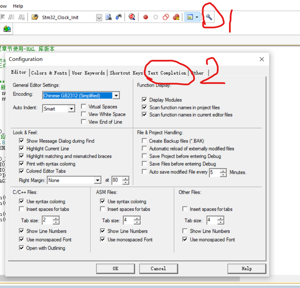Toggle Highlight matching and mismatched braces
The image size is (300, 288).
(22, 156)
